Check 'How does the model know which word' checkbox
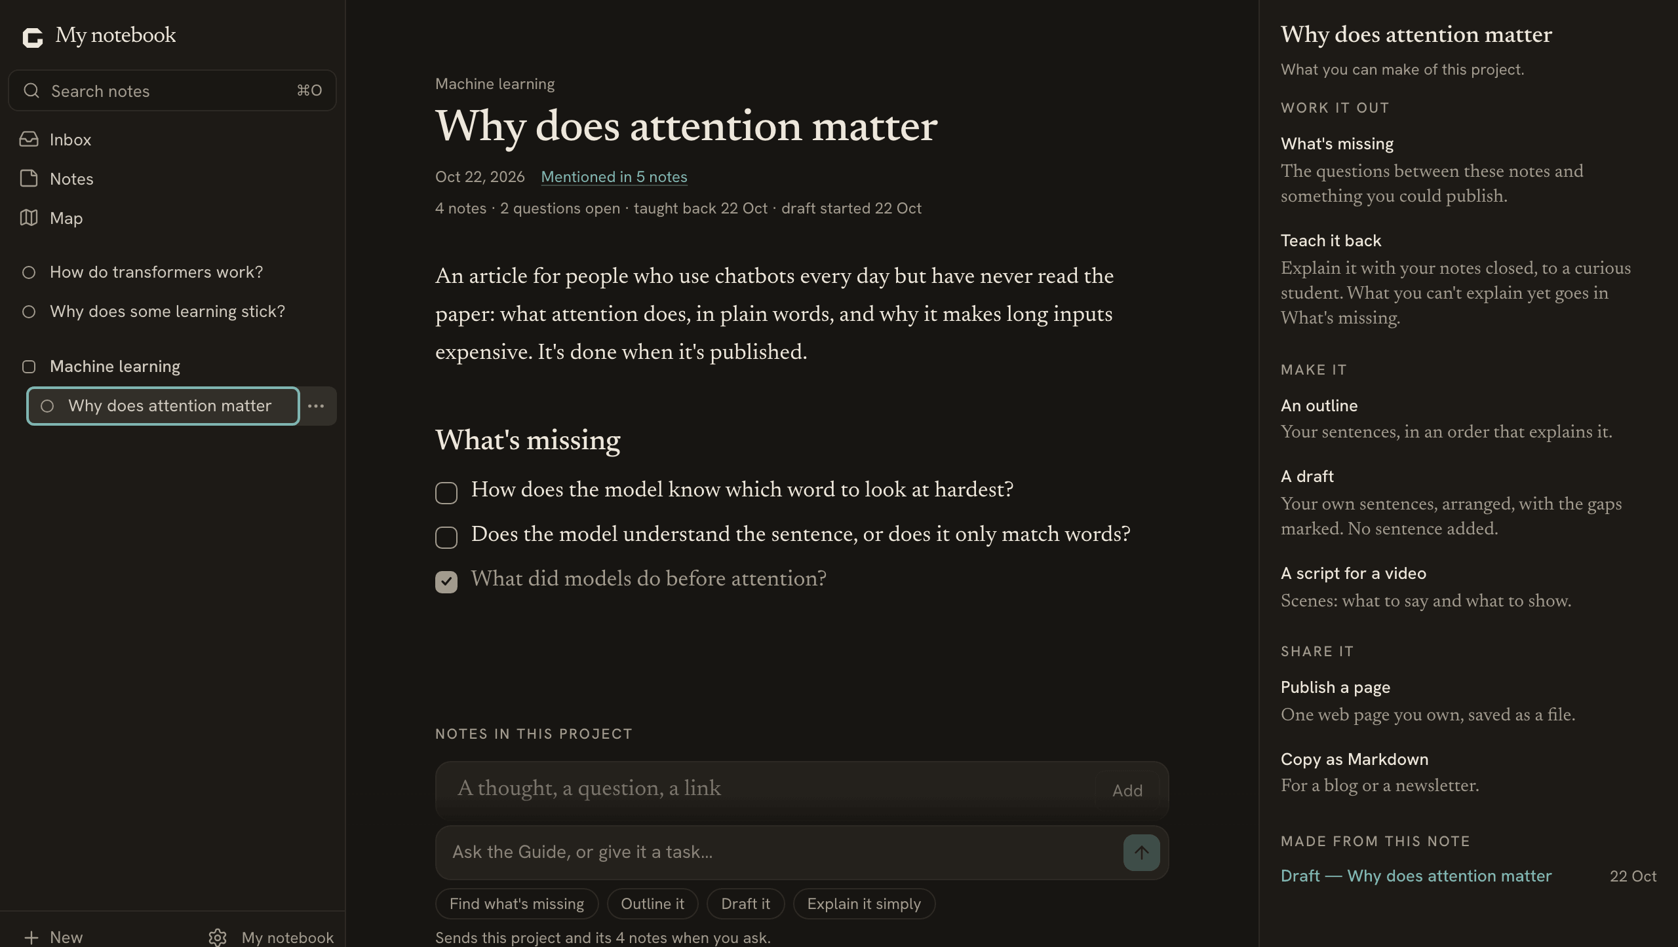 pyautogui.click(x=446, y=492)
